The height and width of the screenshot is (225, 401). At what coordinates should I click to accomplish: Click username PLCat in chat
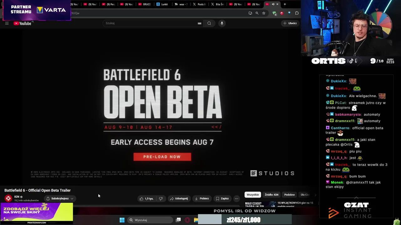341,103
